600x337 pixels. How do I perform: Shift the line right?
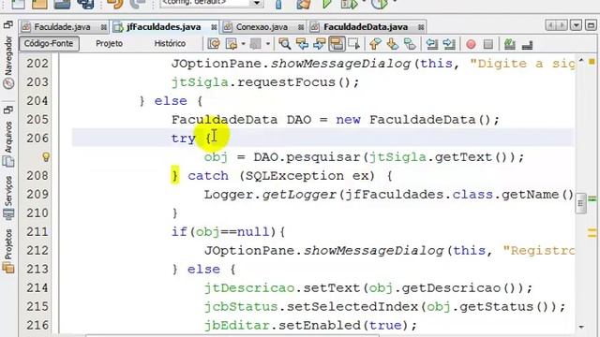(449, 44)
